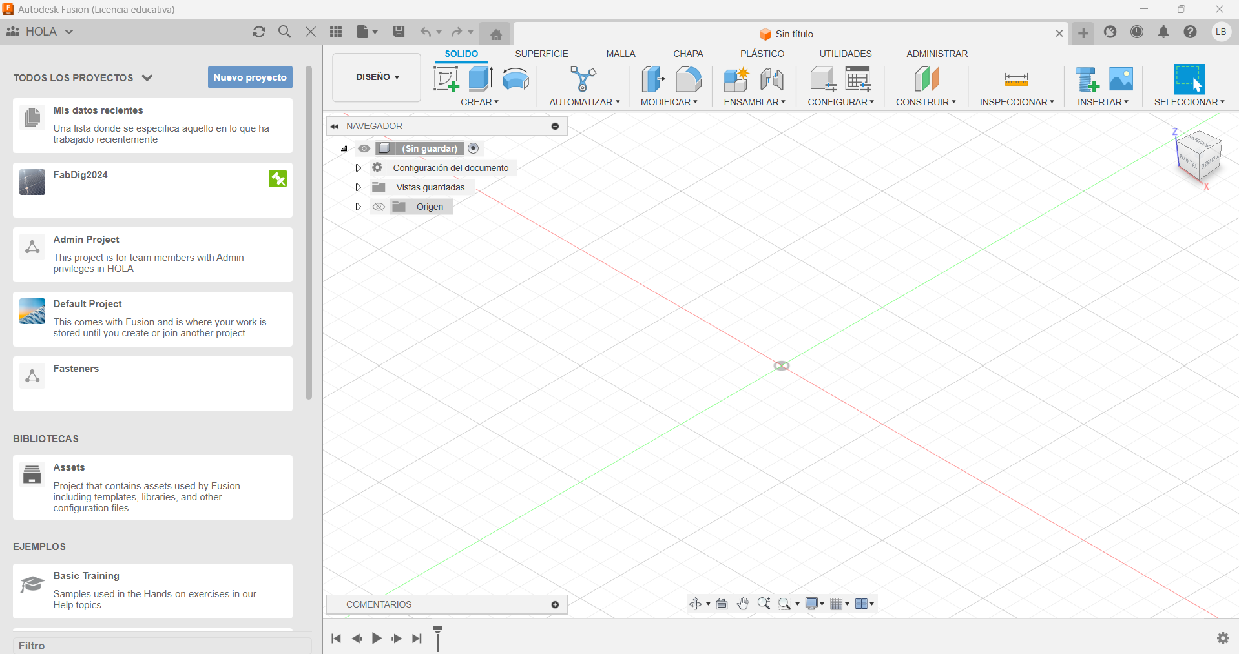Close the data panel with X
The height and width of the screenshot is (654, 1239).
pyautogui.click(x=311, y=32)
